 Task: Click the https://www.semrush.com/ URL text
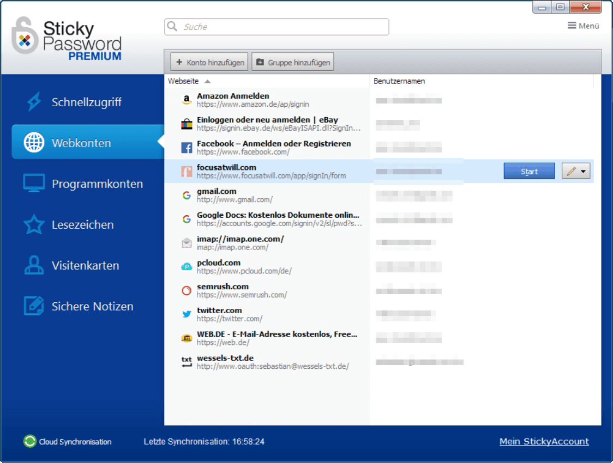point(242,295)
